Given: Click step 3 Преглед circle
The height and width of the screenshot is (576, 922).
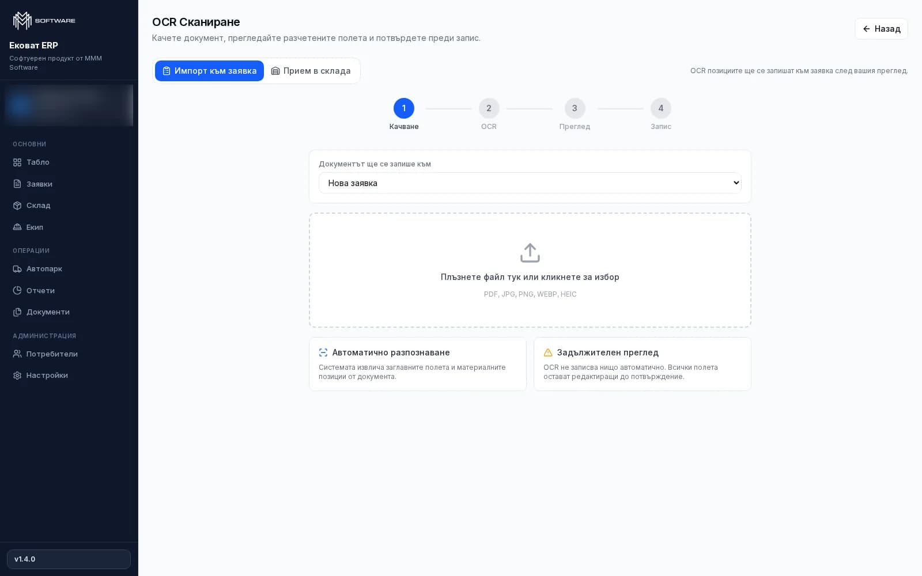Looking at the screenshot, I should pyautogui.click(x=575, y=108).
